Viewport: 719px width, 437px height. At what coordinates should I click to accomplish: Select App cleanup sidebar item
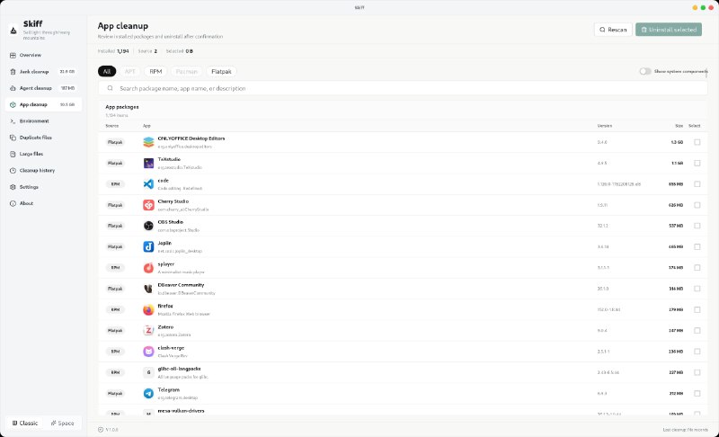43,104
